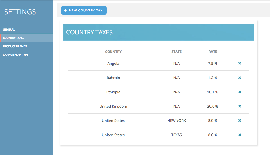Click United States in the Texas row

coord(113,135)
